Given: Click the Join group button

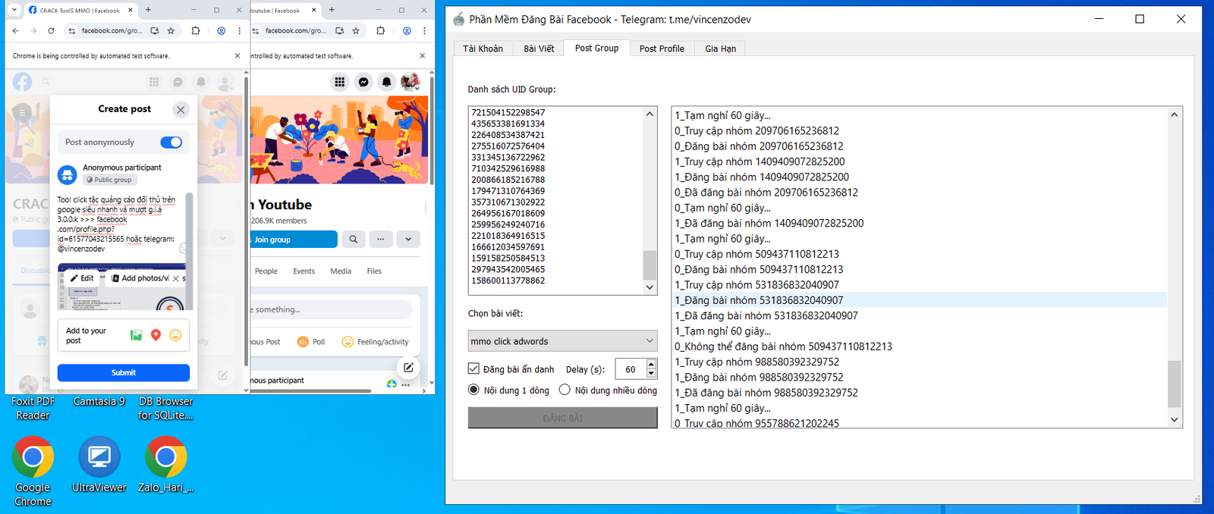Looking at the screenshot, I should click(x=294, y=240).
